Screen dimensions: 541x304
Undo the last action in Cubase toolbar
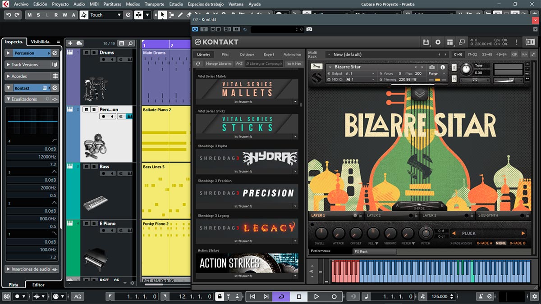pos(9,15)
